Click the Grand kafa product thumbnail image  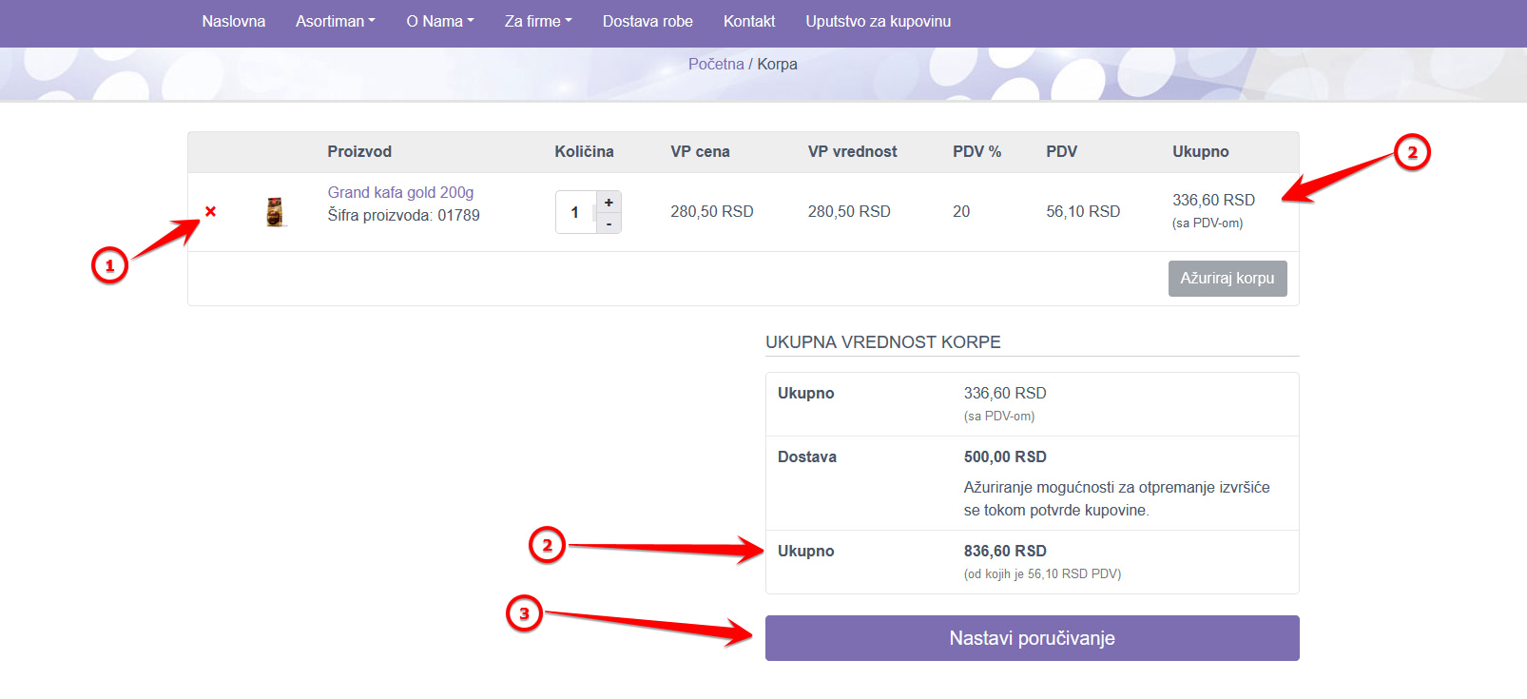pos(275,212)
